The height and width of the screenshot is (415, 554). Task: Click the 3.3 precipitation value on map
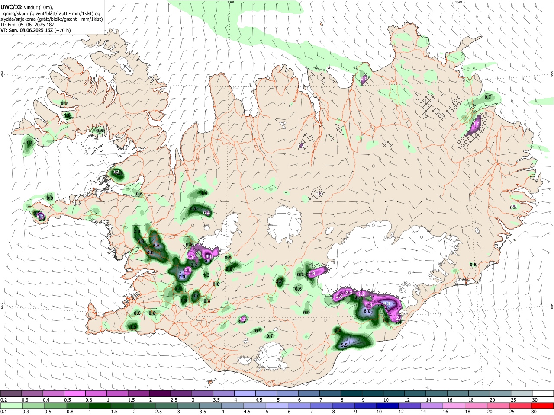(x=194, y=265)
